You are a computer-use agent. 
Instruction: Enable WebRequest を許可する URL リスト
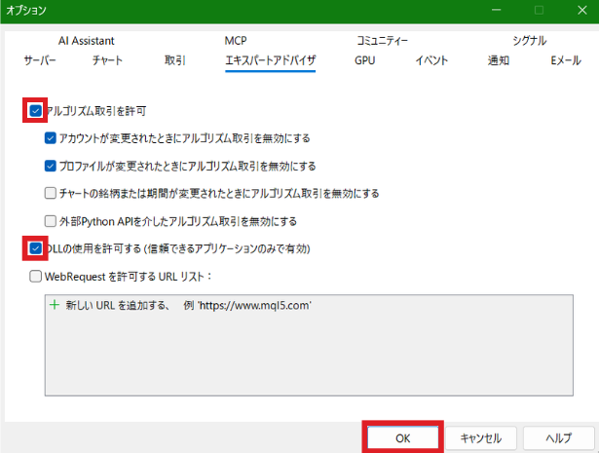pyautogui.click(x=35, y=277)
